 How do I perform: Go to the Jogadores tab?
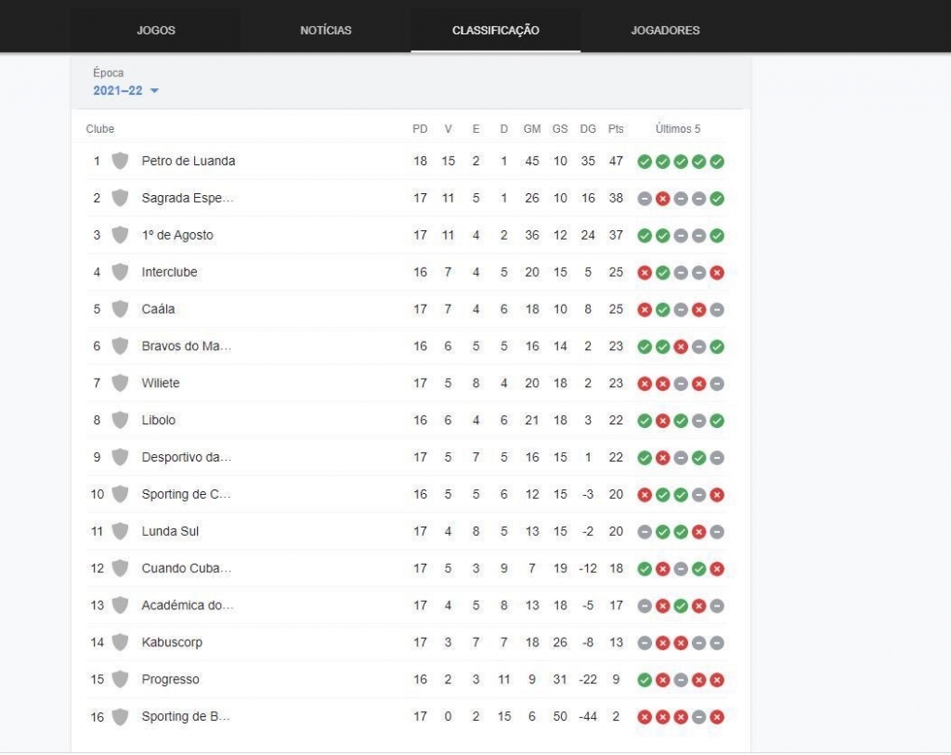pos(665,31)
